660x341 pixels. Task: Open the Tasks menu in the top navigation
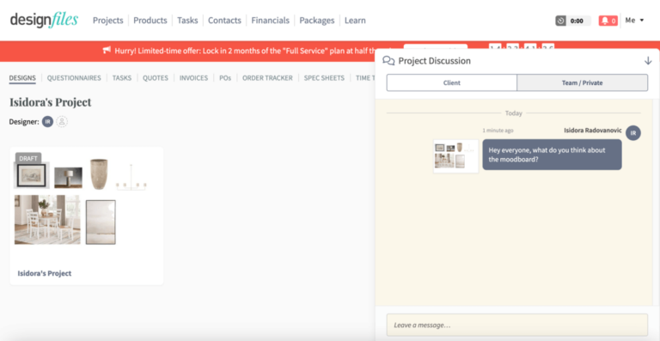tap(187, 20)
